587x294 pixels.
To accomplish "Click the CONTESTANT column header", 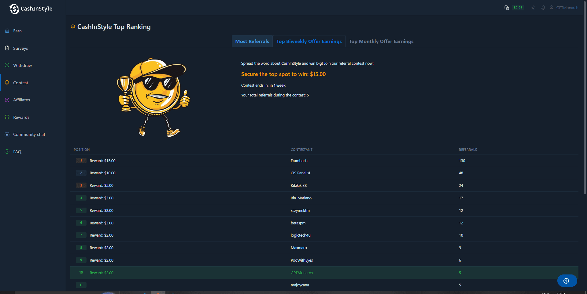I will (301, 150).
